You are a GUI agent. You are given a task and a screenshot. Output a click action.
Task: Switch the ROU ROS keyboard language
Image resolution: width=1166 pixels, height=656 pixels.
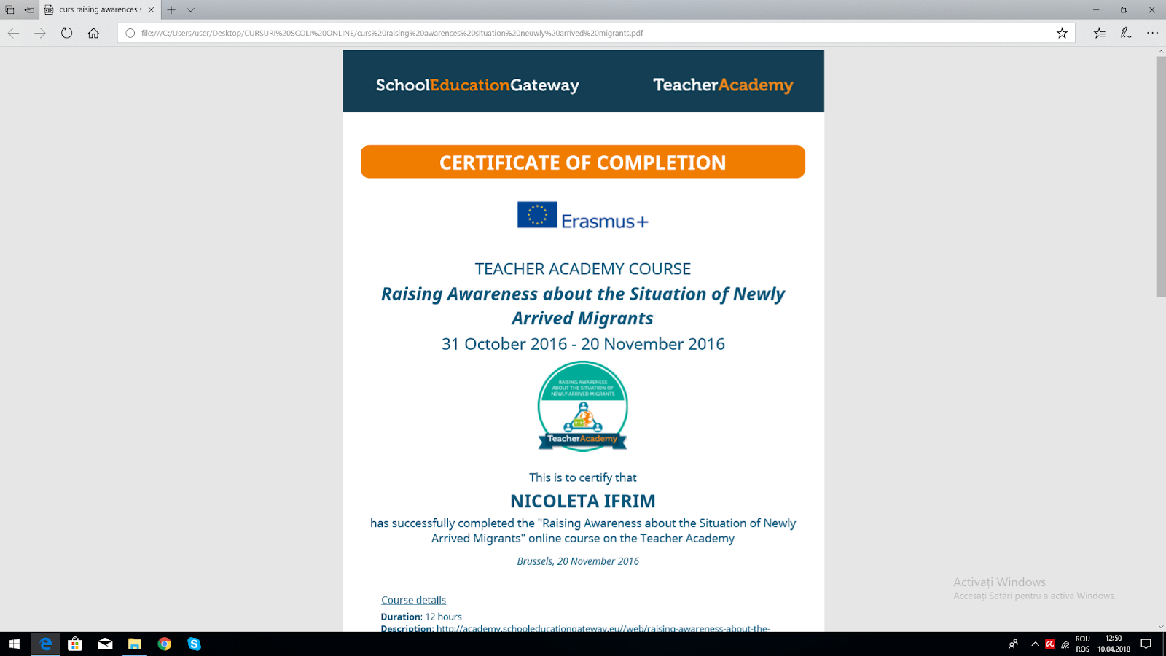(1083, 644)
